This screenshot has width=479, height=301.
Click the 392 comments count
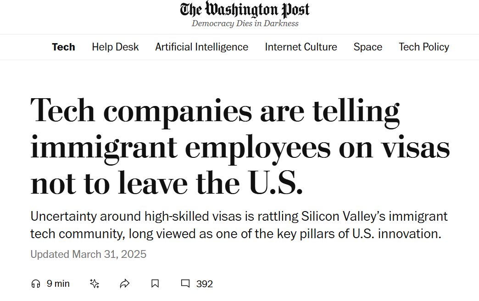204,284
